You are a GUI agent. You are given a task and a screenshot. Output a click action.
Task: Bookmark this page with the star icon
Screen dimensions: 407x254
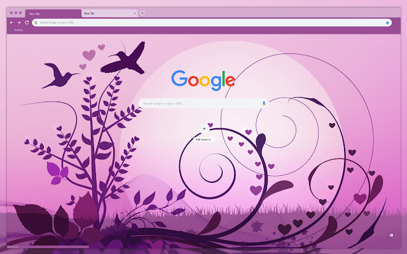[x=387, y=23]
